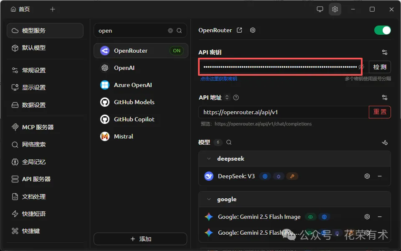
Task: Click the API address URL field
Action: 284,112
